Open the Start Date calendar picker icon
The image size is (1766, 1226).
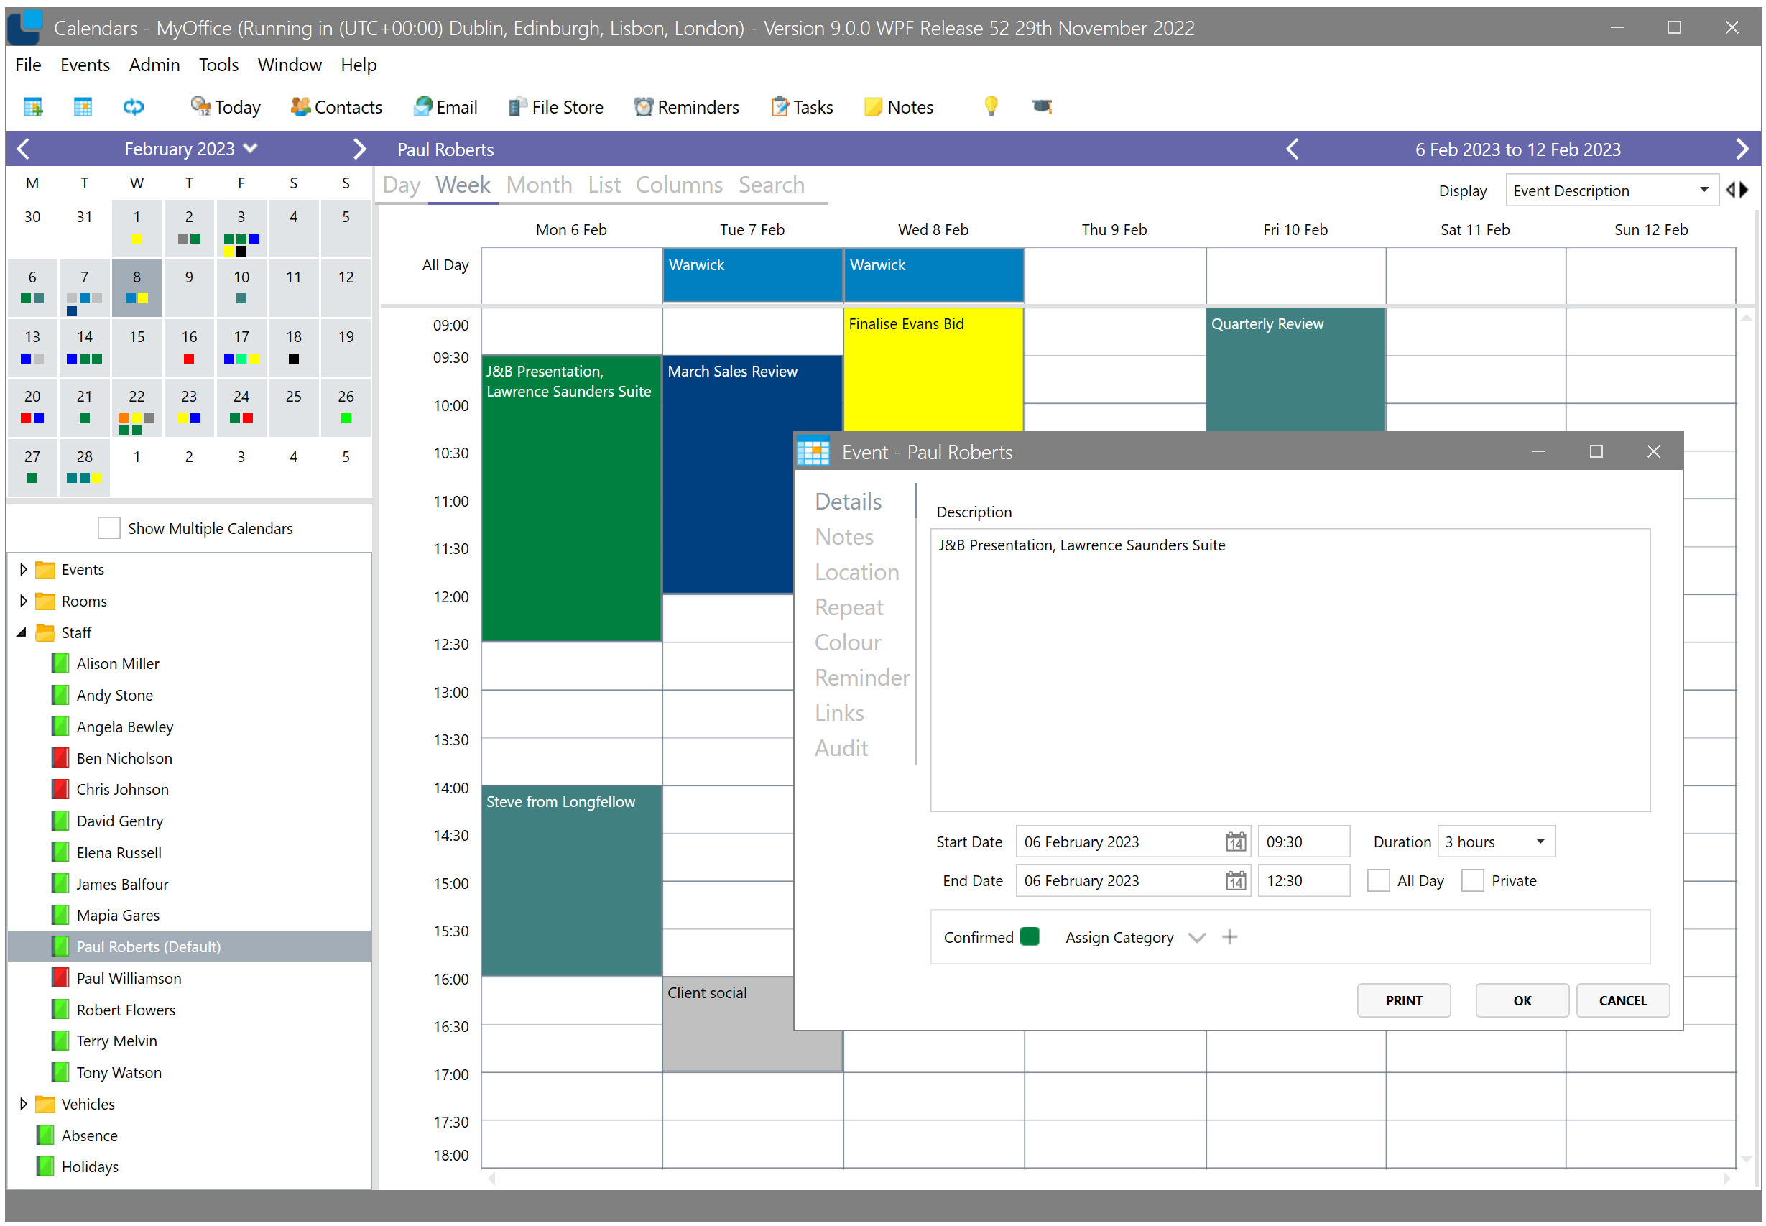[1234, 842]
